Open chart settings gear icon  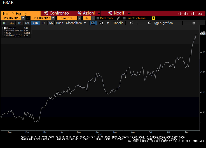coord(193,23)
